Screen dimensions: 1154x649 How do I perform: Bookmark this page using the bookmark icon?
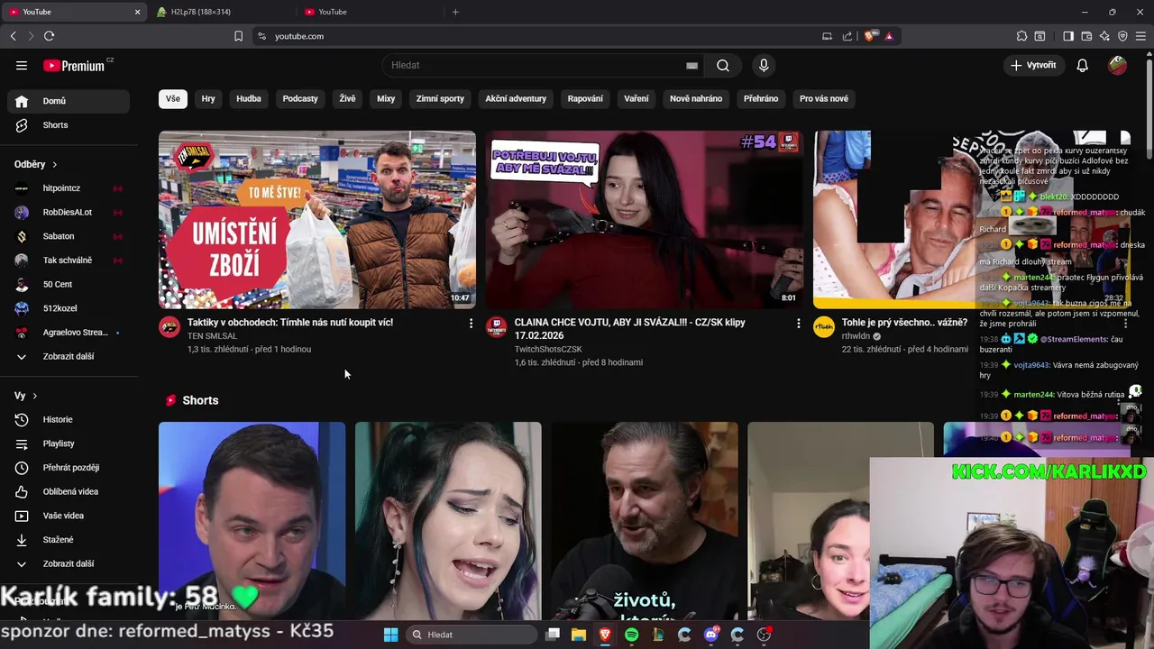pyautogui.click(x=238, y=36)
